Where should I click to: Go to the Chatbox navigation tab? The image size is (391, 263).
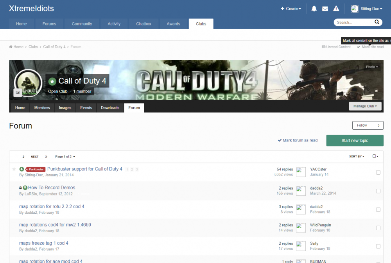point(143,24)
